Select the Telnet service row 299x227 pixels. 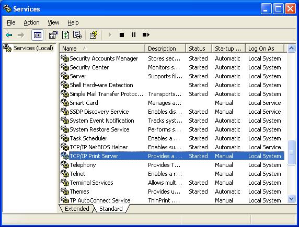point(172,174)
